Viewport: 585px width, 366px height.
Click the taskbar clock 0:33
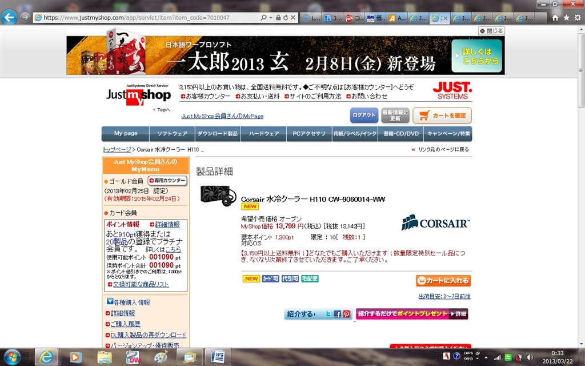tap(558, 353)
